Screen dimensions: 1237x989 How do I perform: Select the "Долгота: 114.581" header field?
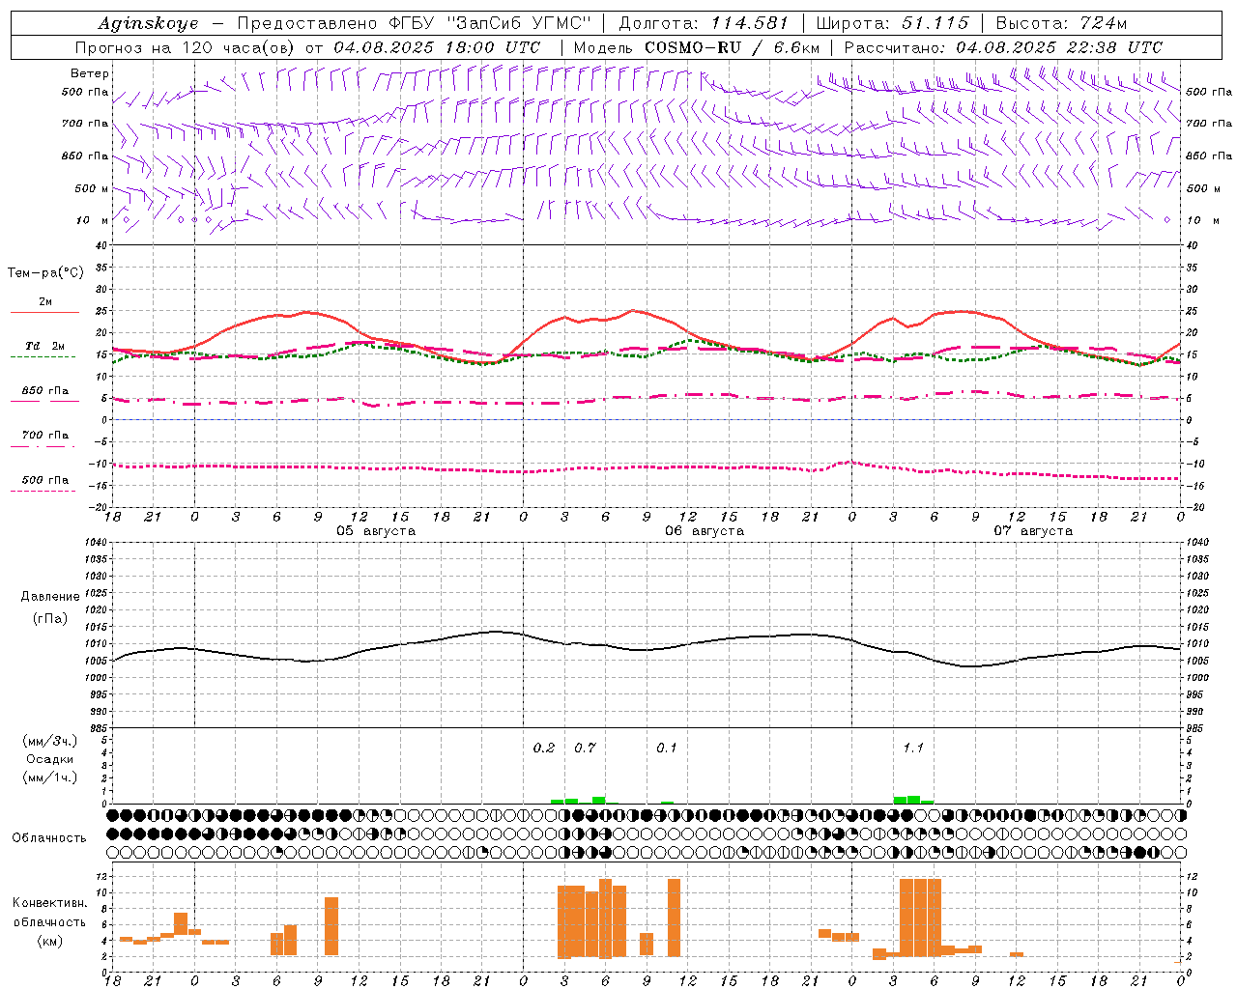[x=704, y=23]
